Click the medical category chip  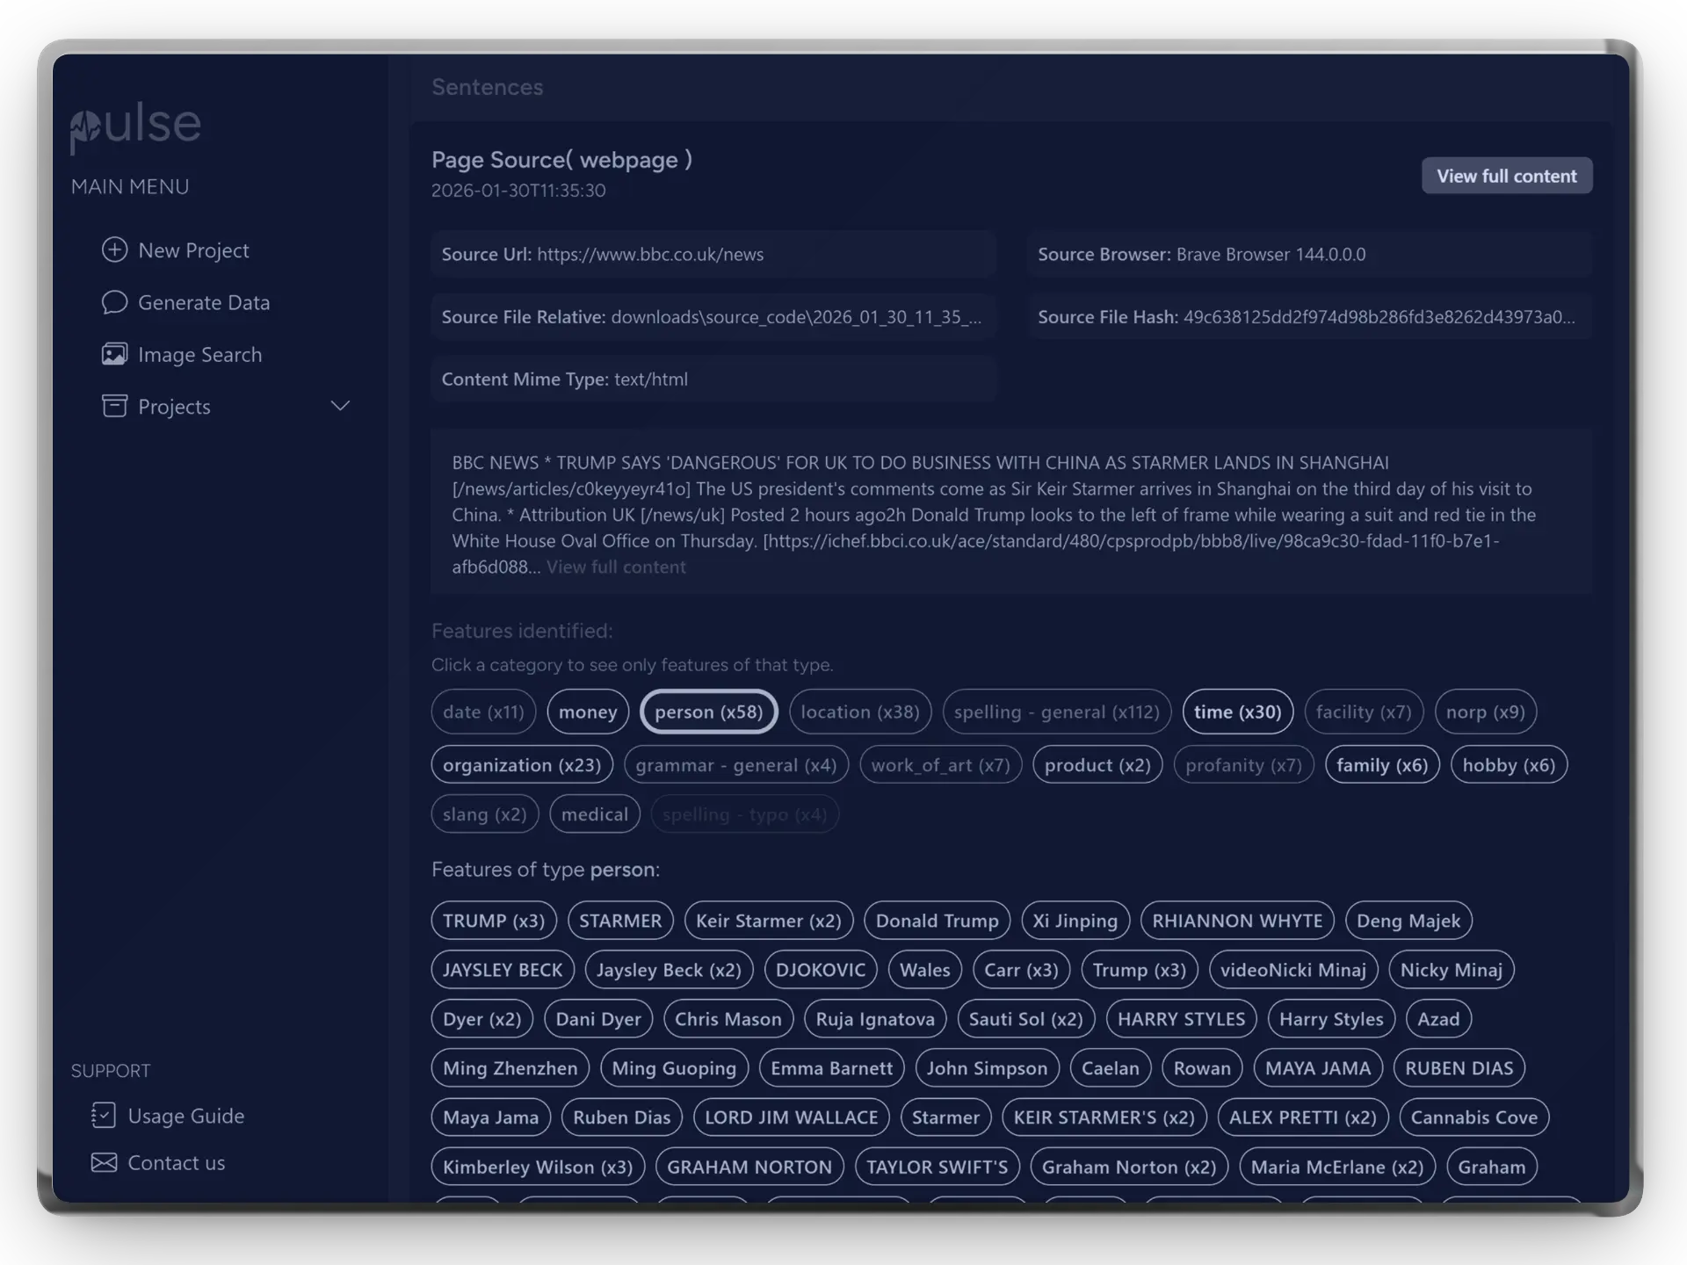click(x=595, y=814)
